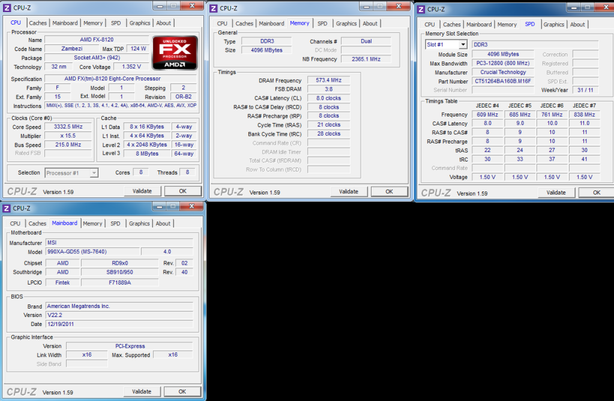Click the Core Speed 3332.5 MHz value
The image size is (614, 401).
click(68, 127)
